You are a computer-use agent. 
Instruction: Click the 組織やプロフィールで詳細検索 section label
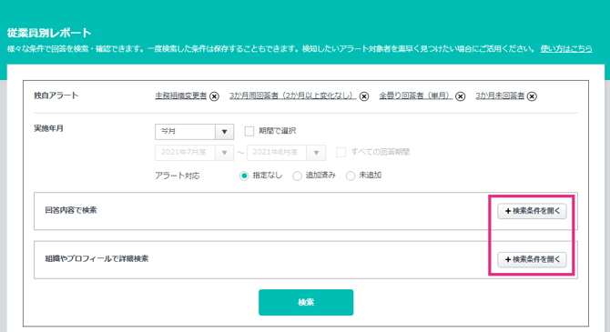click(97, 259)
